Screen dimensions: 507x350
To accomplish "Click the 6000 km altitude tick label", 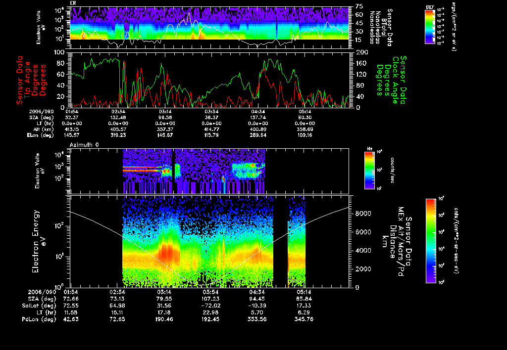I will tap(363, 232).
